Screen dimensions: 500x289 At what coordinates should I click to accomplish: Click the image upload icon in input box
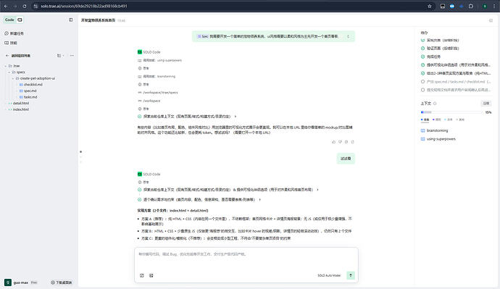pos(151,275)
